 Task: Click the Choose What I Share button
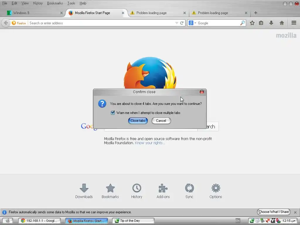[274, 212]
